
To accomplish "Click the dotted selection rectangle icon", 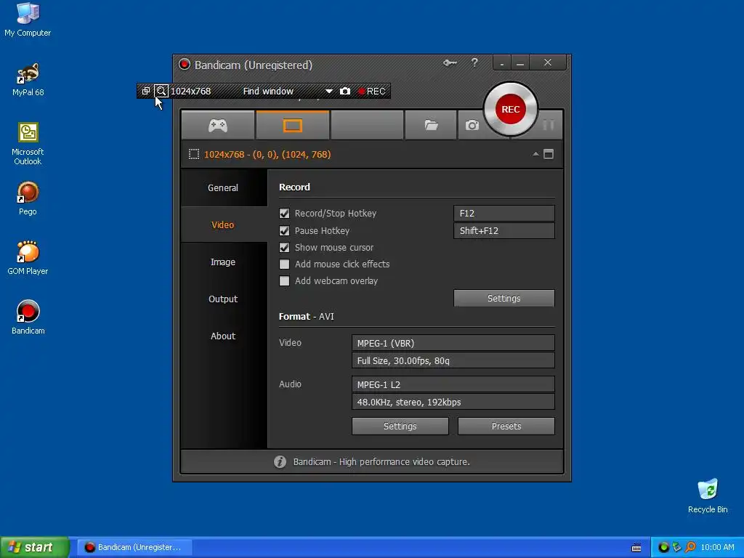I will tap(193, 154).
